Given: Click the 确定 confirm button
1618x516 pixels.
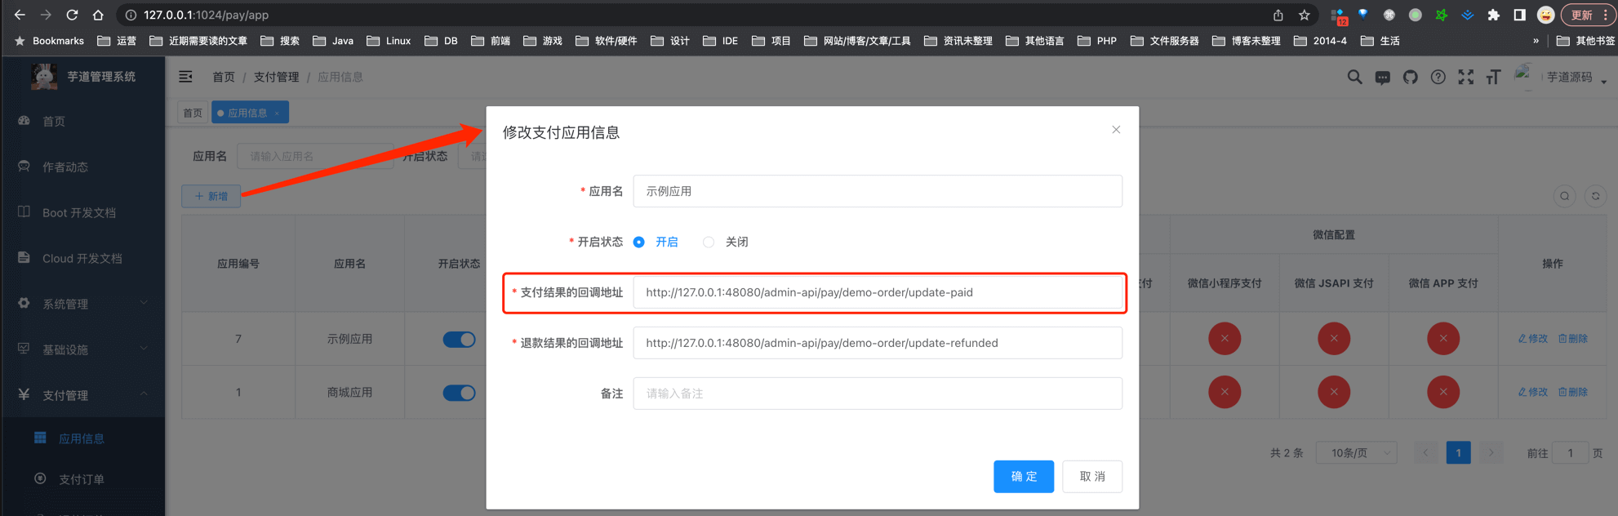Looking at the screenshot, I should click(1023, 477).
